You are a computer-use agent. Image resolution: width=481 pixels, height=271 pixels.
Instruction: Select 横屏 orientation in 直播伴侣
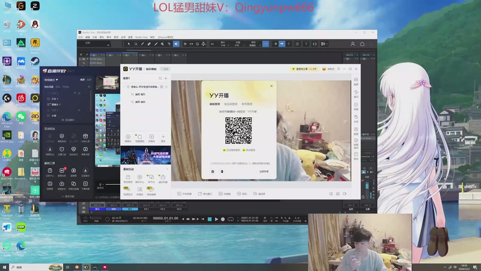coord(82,80)
